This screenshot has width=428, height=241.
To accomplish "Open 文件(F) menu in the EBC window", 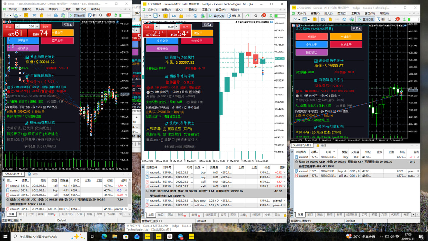I will click(x=13, y=9).
